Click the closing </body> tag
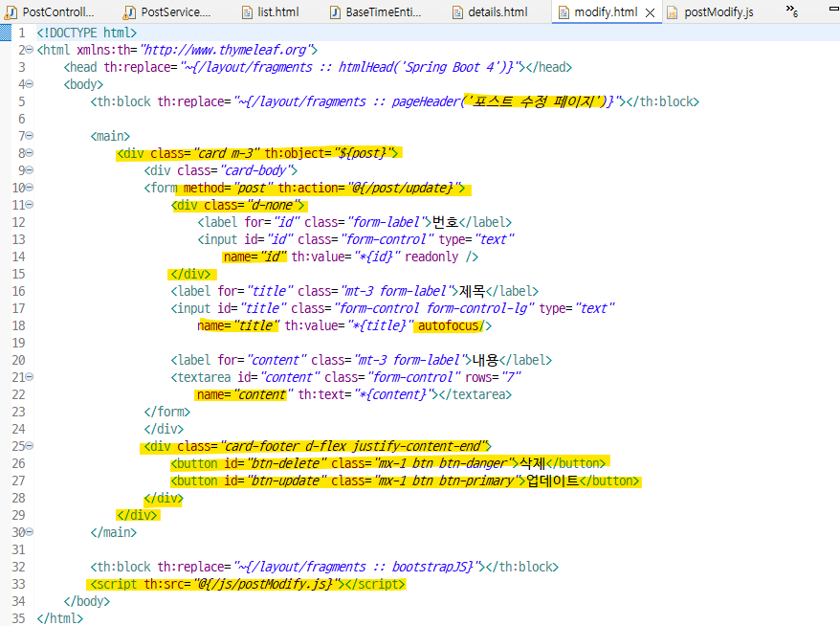This screenshot has width=840, height=626. click(x=86, y=601)
